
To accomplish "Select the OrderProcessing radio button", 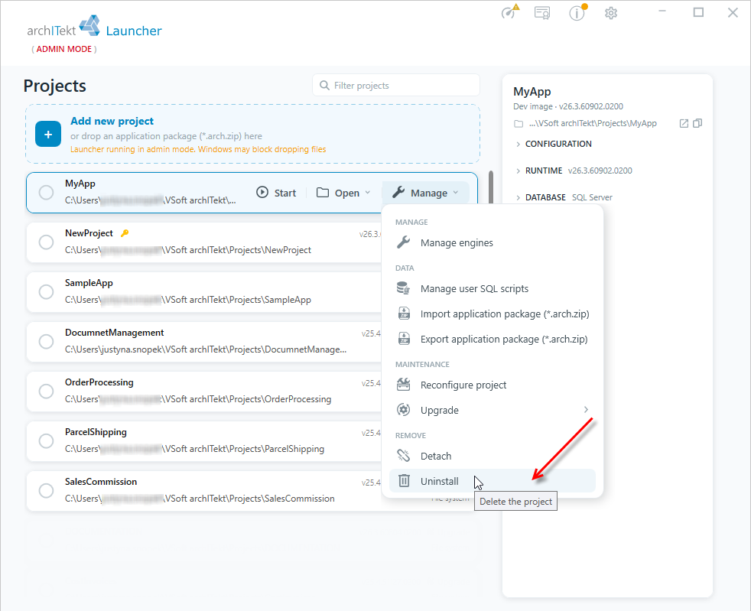I will 46,392.
